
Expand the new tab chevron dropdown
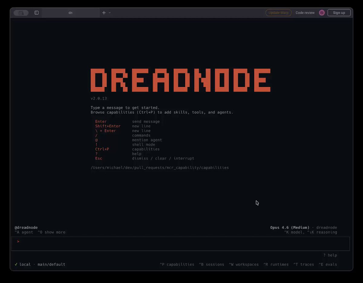pos(110,13)
